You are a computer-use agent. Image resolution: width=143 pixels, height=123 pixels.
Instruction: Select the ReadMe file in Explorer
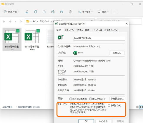50,38
